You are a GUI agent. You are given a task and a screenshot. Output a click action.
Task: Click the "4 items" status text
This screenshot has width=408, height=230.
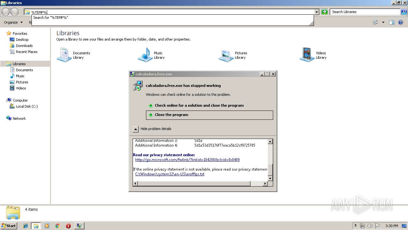click(32, 210)
